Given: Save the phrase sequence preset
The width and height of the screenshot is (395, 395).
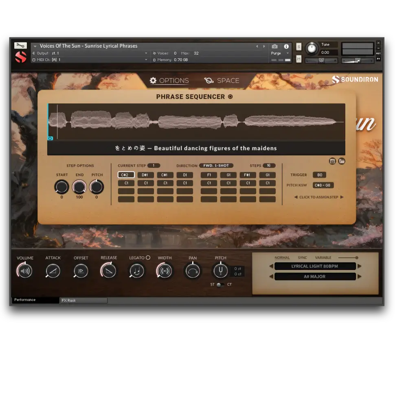Looking at the screenshot, I should (x=332, y=161).
